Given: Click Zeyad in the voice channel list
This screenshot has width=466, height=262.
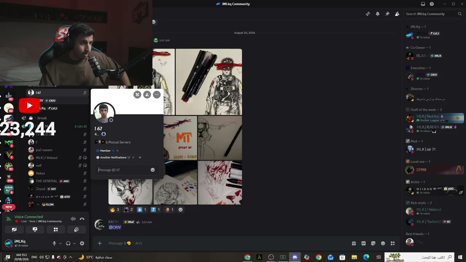Looking at the screenshot, I should click(x=58, y=189).
